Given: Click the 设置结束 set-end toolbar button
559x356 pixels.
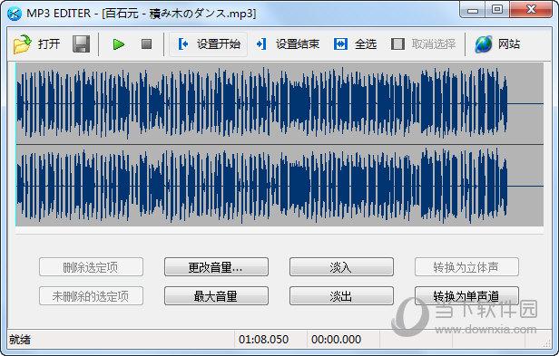Looking at the screenshot, I should click(288, 44).
